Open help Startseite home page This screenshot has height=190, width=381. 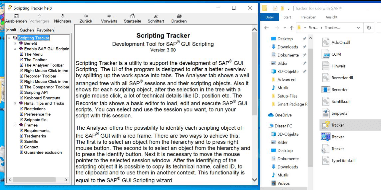click(133, 18)
